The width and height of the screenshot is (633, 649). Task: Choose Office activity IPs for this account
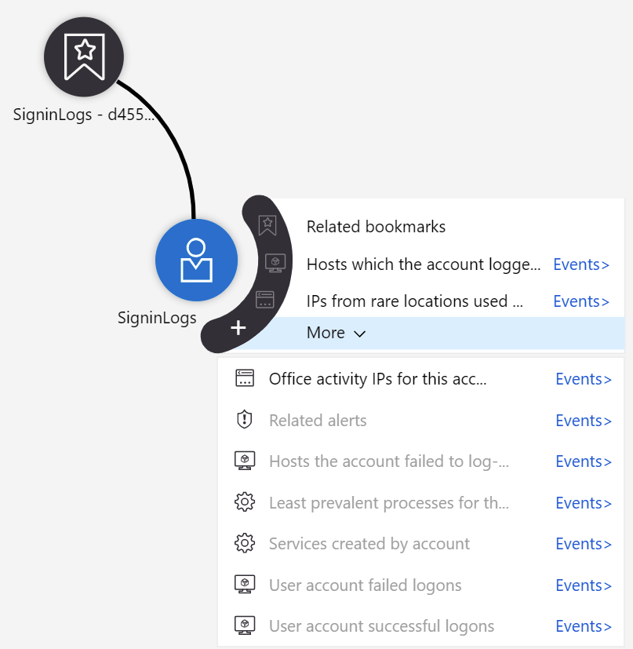pos(378,379)
